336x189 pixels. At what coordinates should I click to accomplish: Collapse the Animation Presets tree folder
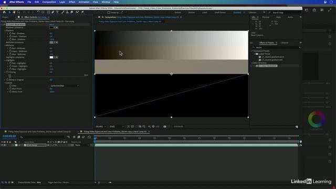click(x=252, y=51)
